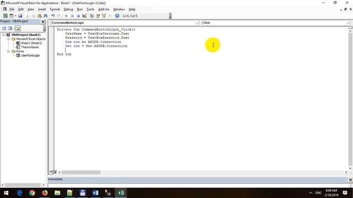The width and height of the screenshot is (353, 198).
Task: Open Firefox from the taskbar
Action: tap(45, 193)
